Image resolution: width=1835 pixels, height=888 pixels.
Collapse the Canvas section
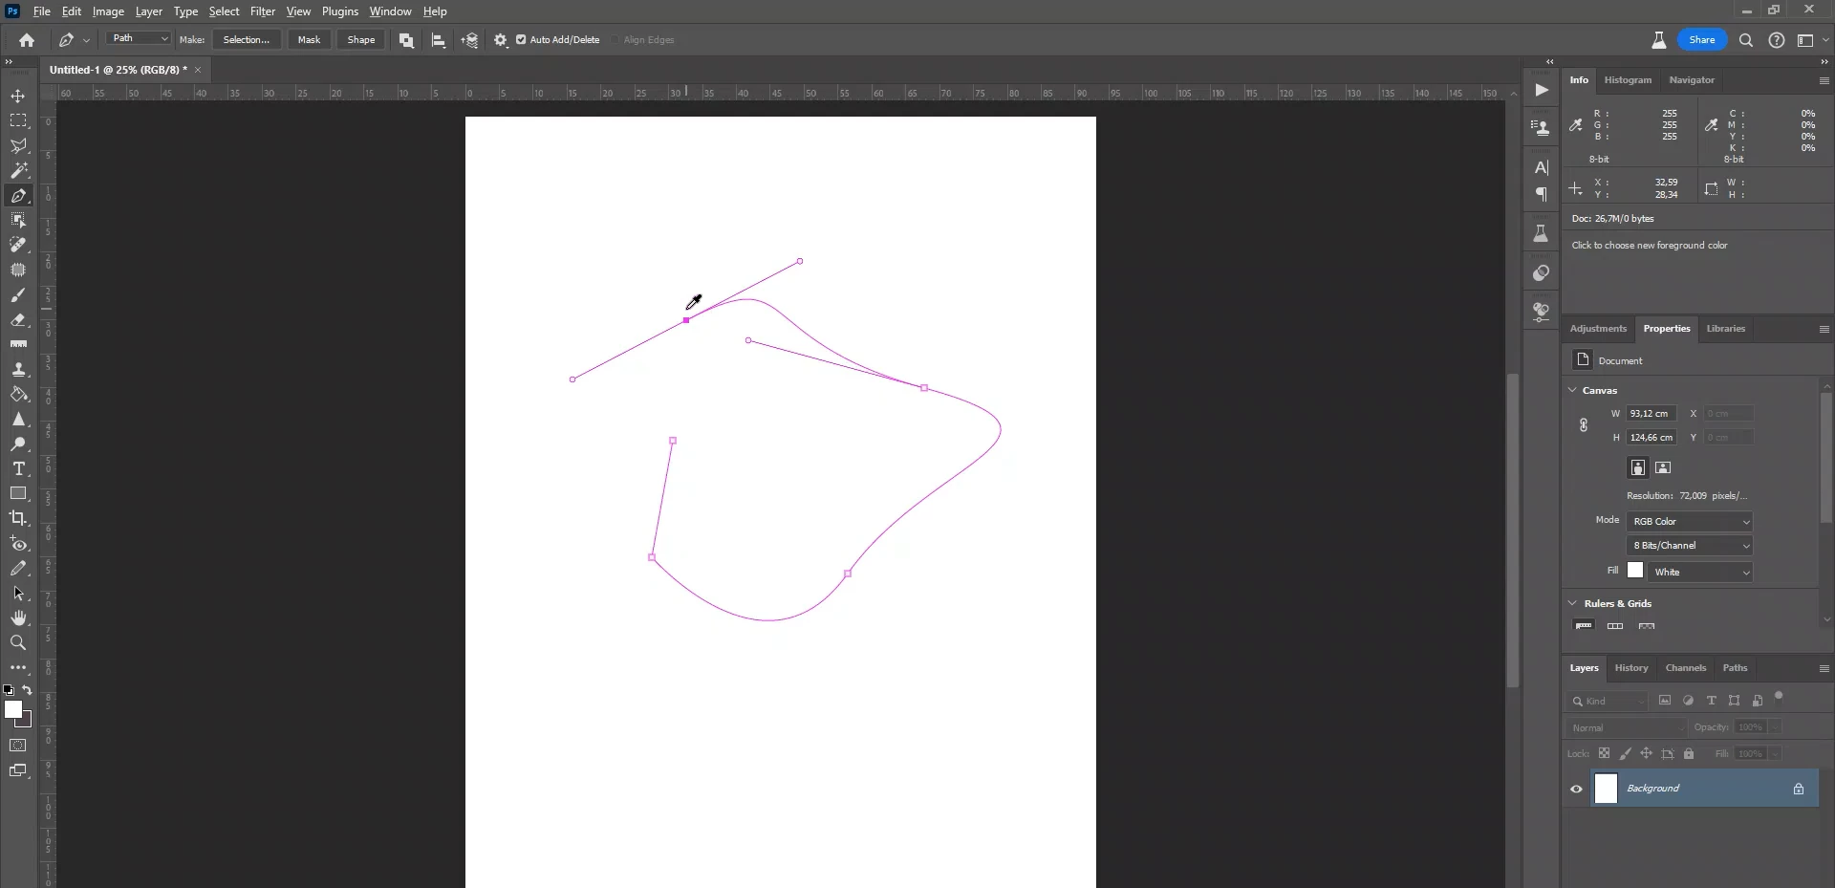tap(1573, 390)
